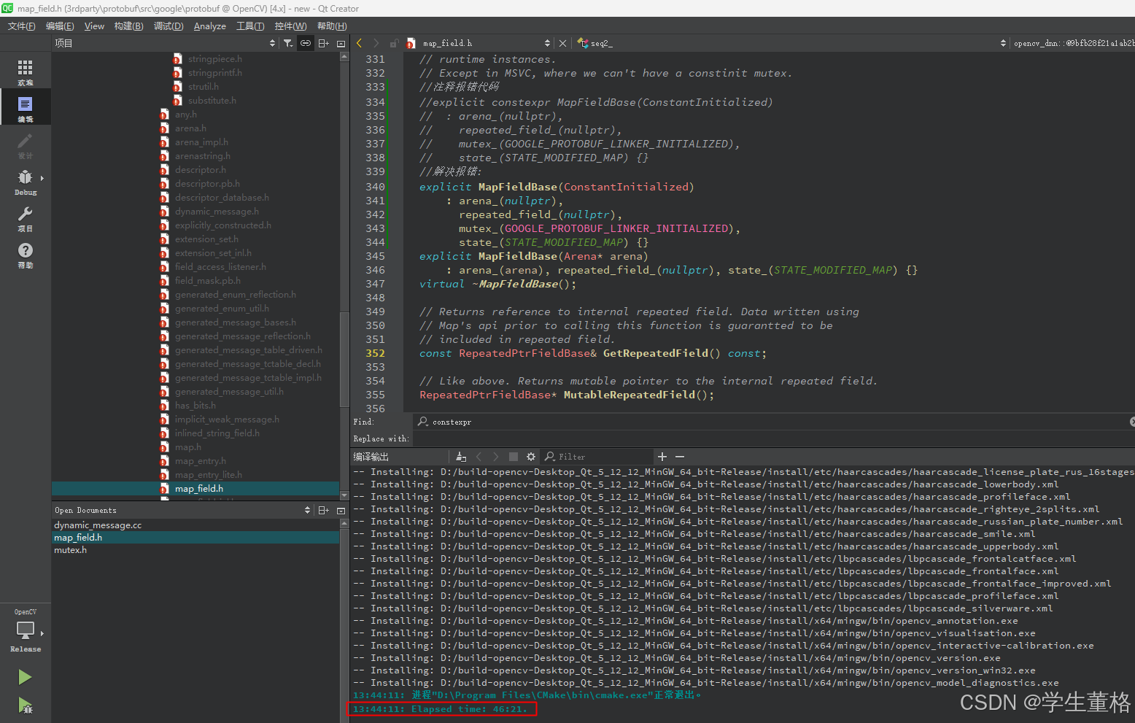Zoom in compile output with plus
This screenshot has width=1135, height=723.
(662, 457)
